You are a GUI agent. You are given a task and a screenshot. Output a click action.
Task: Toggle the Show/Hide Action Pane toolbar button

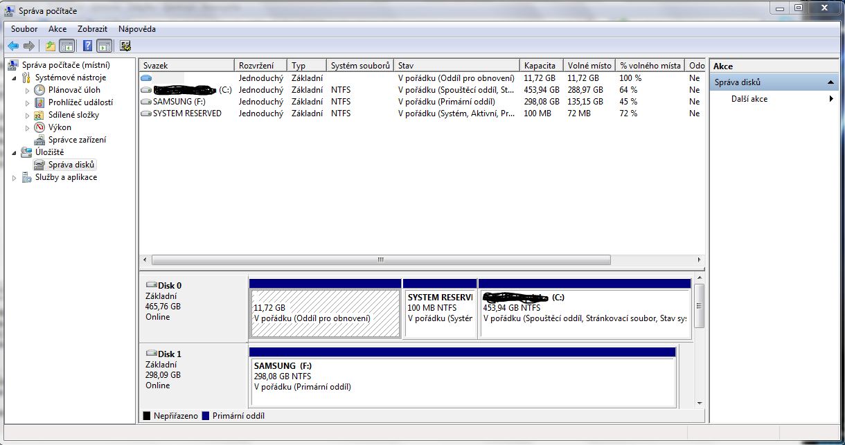(104, 46)
